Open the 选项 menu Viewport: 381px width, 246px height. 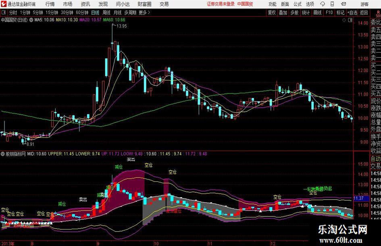click(x=310, y=4)
